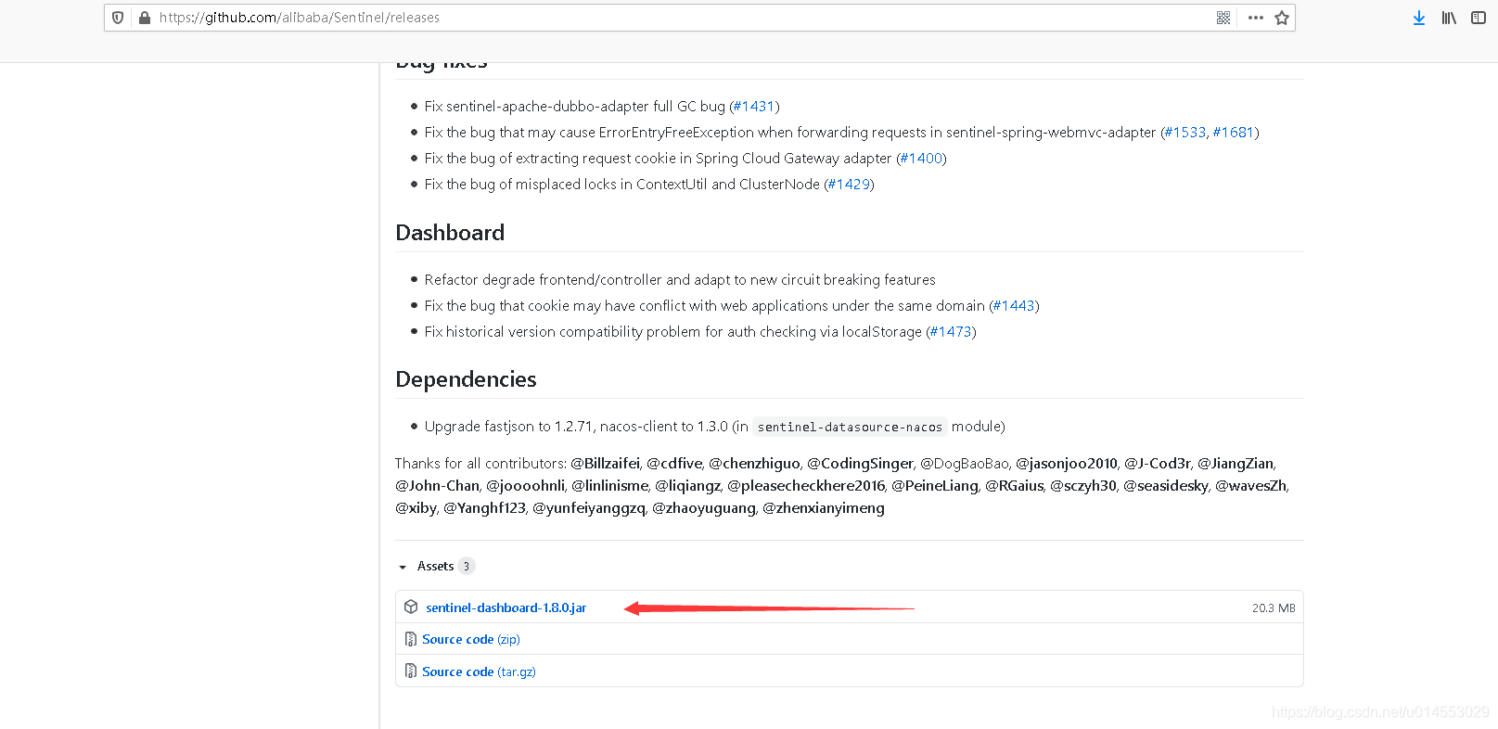This screenshot has height=729, width=1498.
Task: Collapse the Assets section triangle
Action: pos(403,567)
